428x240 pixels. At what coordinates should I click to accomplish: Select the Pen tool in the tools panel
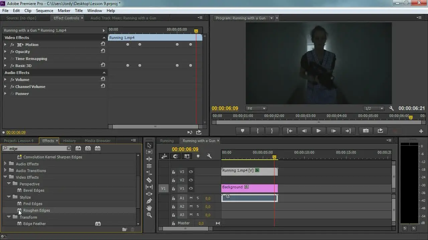click(149, 201)
